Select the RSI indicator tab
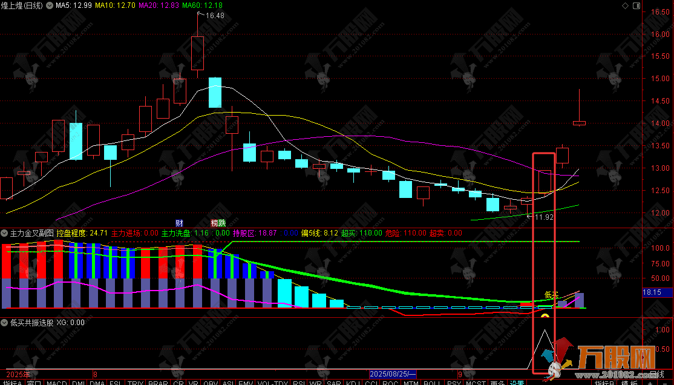The image size is (674, 385). (299, 383)
